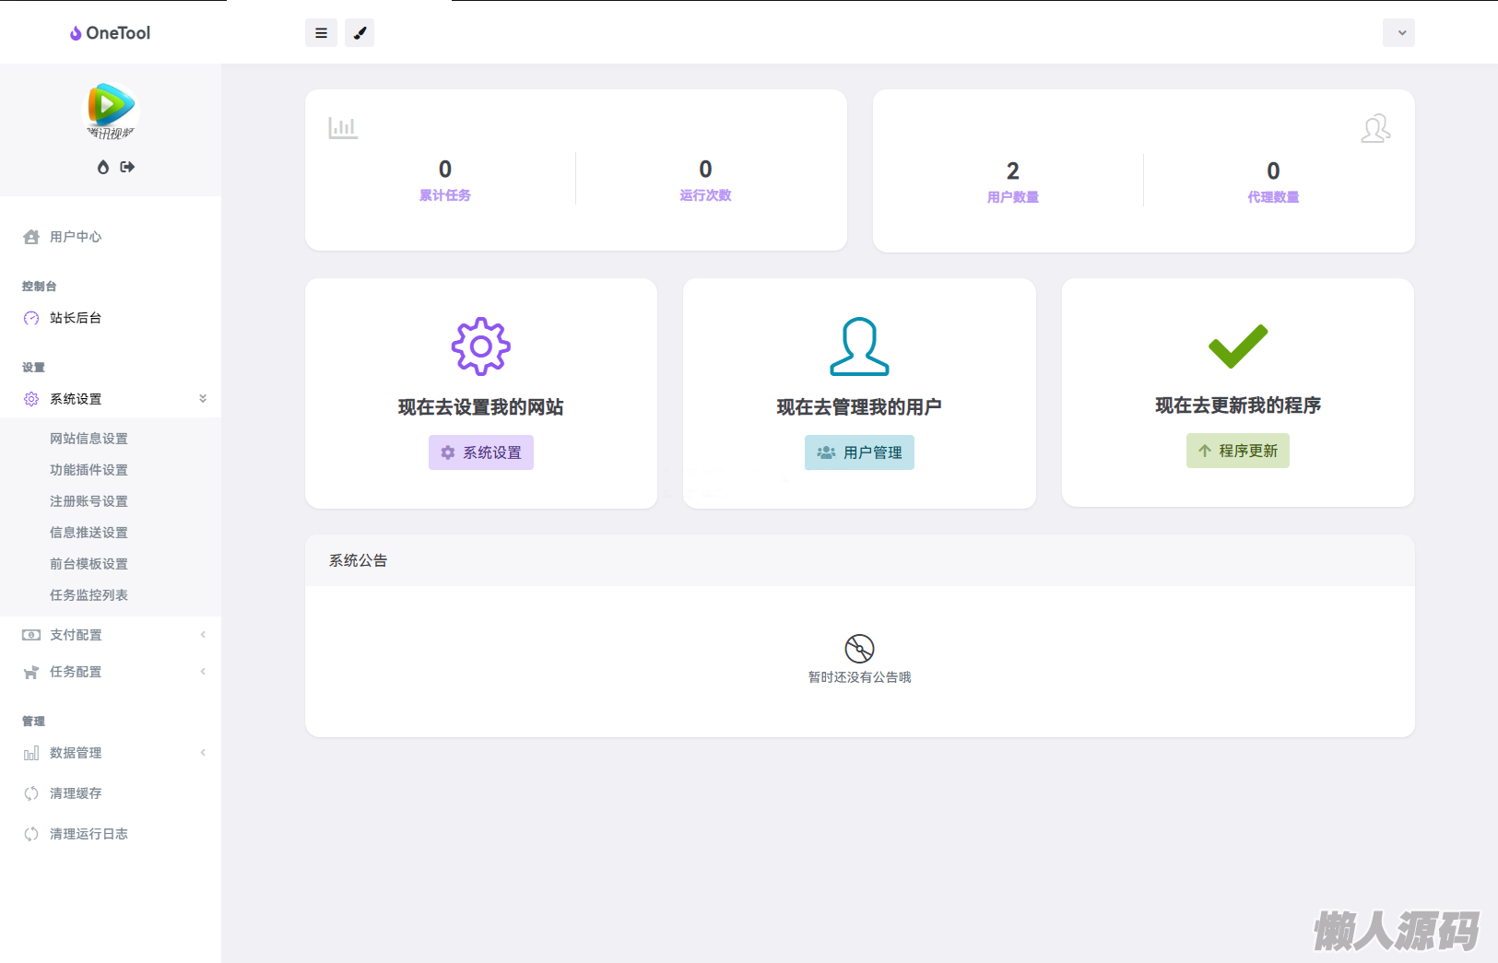
Task: Expand the 数据管理 submenu arrow
Action: point(203,753)
